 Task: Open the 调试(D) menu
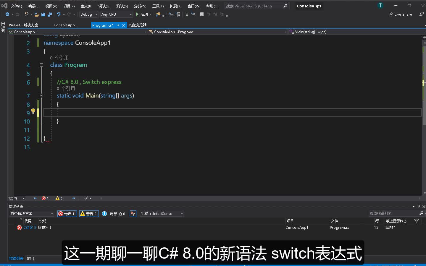(x=104, y=6)
